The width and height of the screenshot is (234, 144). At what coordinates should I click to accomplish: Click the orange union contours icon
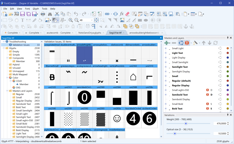coord(125,27)
